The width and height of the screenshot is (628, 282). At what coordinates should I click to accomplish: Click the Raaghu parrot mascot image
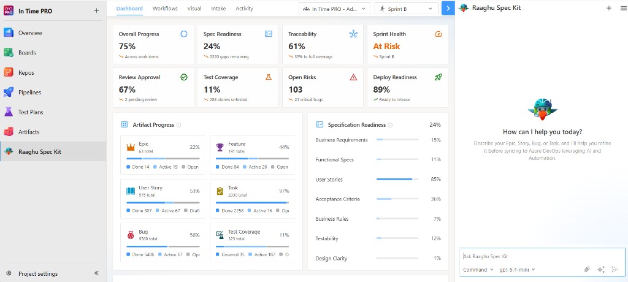542,109
